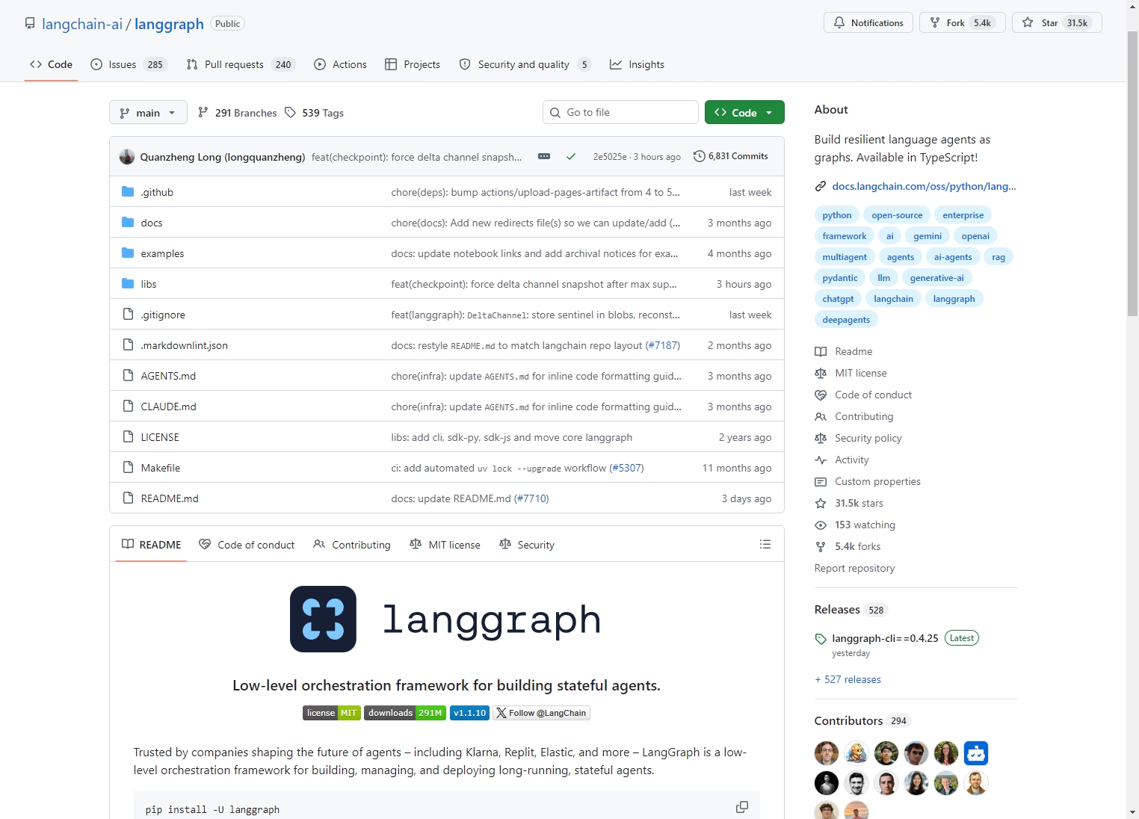
Task: Open the .markdownlint.json file
Action: click(184, 345)
